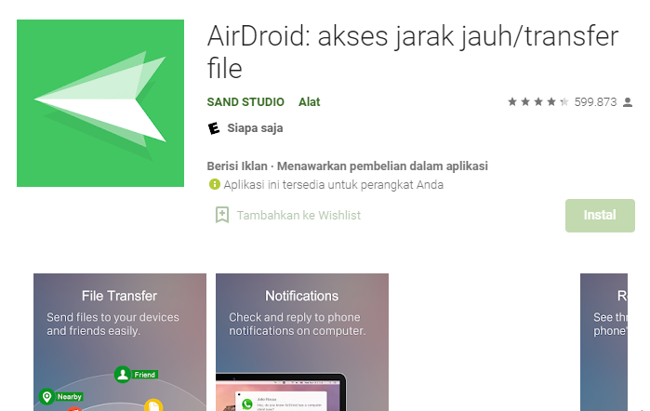
Task: Click the Nearby location pin icon
Action: [x=46, y=397]
